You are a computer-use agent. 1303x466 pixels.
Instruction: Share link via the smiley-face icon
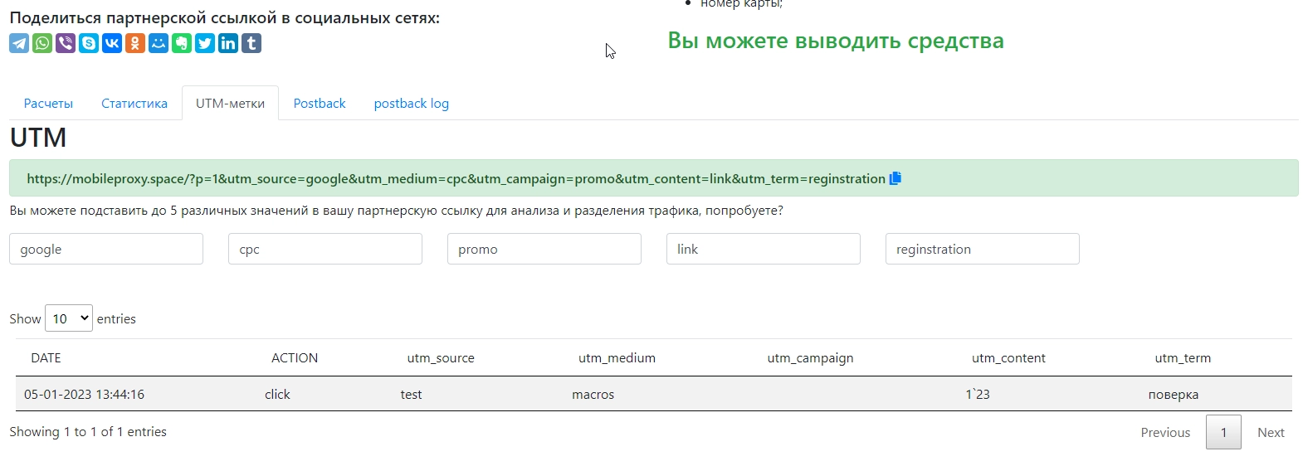(159, 43)
